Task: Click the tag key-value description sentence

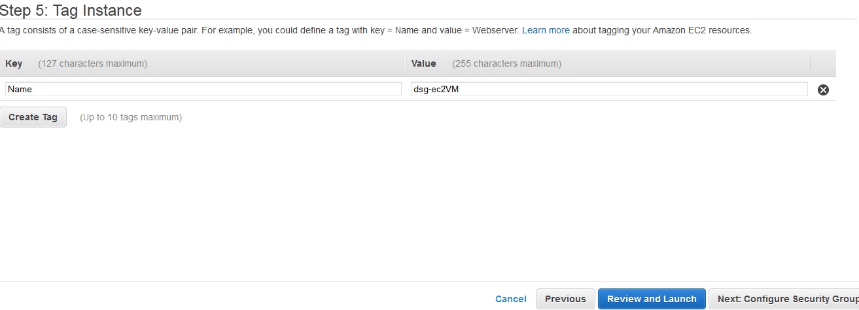Action: click(x=376, y=30)
